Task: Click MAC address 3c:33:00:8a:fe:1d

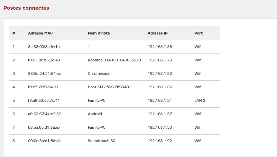Action: (x=44, y=47)
